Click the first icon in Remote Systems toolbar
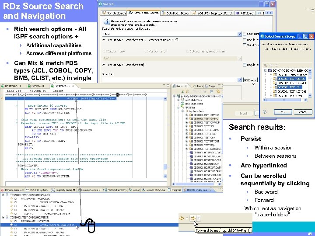This screenshot has width=315, height=236. point(182,91)
